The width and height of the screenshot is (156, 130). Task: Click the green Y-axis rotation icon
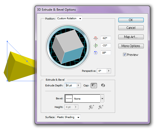pos(96,45)
